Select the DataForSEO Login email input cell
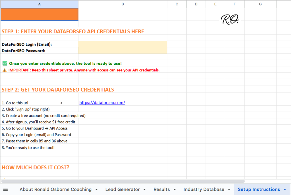The height and width of the screenshot is (195, 291). point(122,44)
